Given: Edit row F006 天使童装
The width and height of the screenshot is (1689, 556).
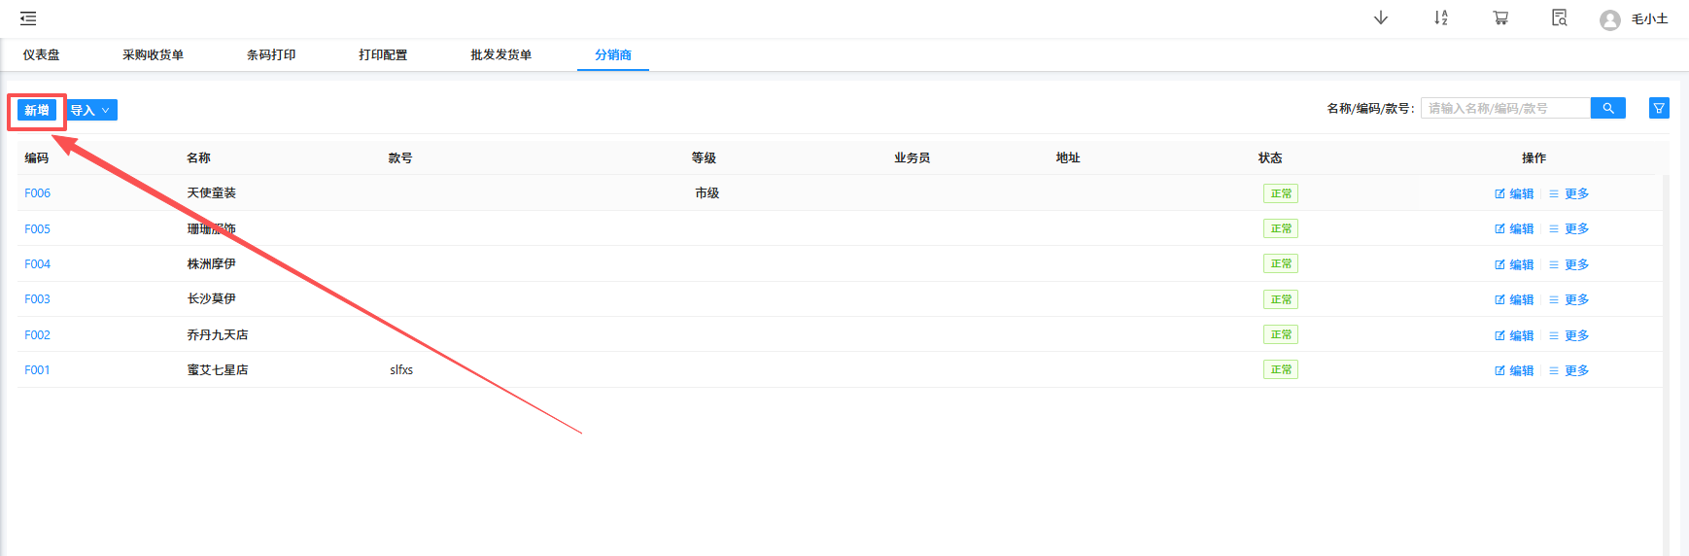Looking at the screenshot, I should coord(1514,193).
